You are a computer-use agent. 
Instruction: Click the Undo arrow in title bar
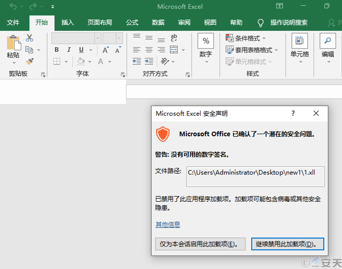13,6
